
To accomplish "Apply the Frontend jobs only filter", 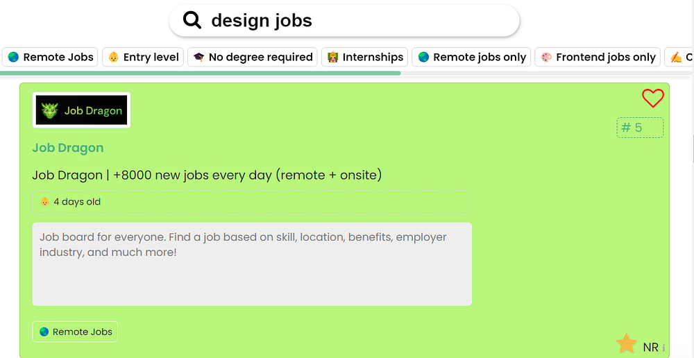I will tap(598, 58).
